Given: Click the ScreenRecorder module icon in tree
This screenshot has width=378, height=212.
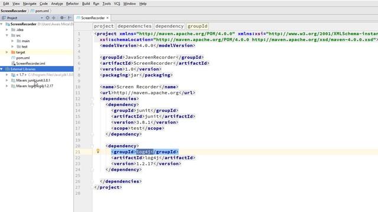Looking at the screenshot, I should coord(8,24).
